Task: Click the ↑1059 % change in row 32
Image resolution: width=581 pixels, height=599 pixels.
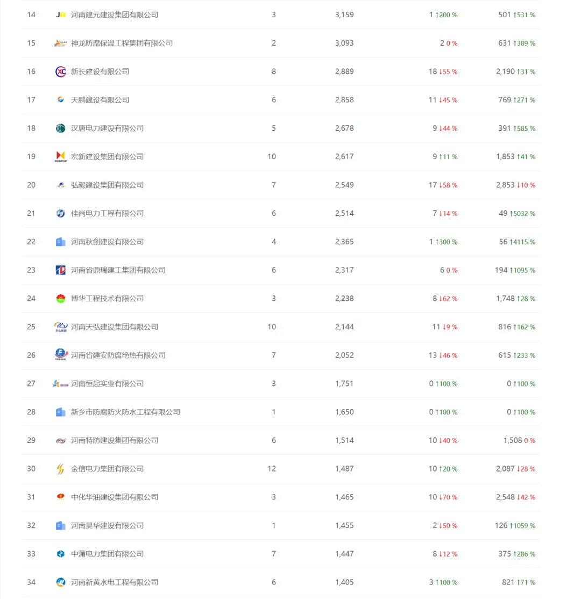Action: (x=522, y=526)
